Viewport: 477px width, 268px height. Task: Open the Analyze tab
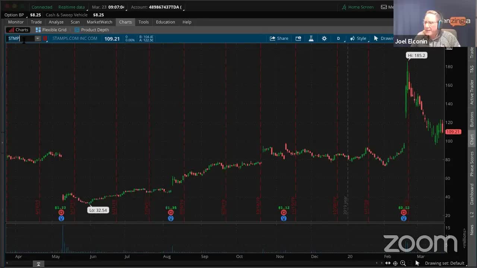[x=56, y=22]
